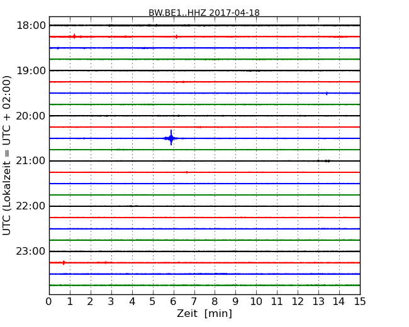Click x-axis tick label 7
This screenshot has height=327, width=409.
(194, 302)
